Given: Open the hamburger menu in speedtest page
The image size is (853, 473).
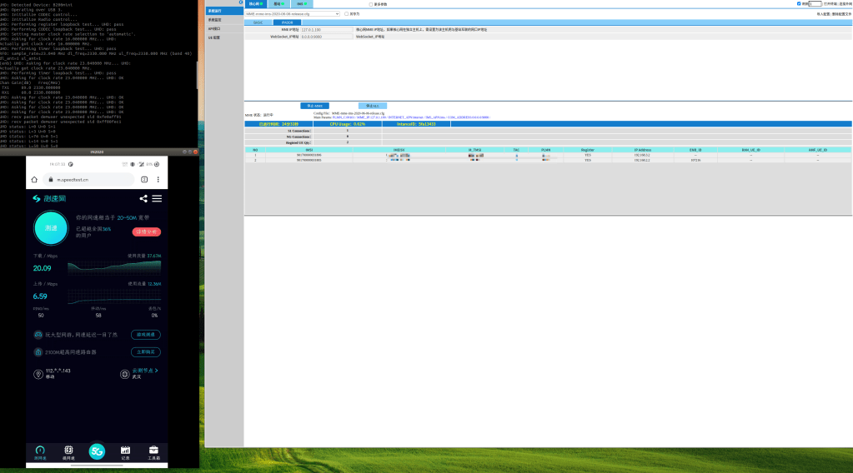Looking at the screenshot, I should coord(157,199).
